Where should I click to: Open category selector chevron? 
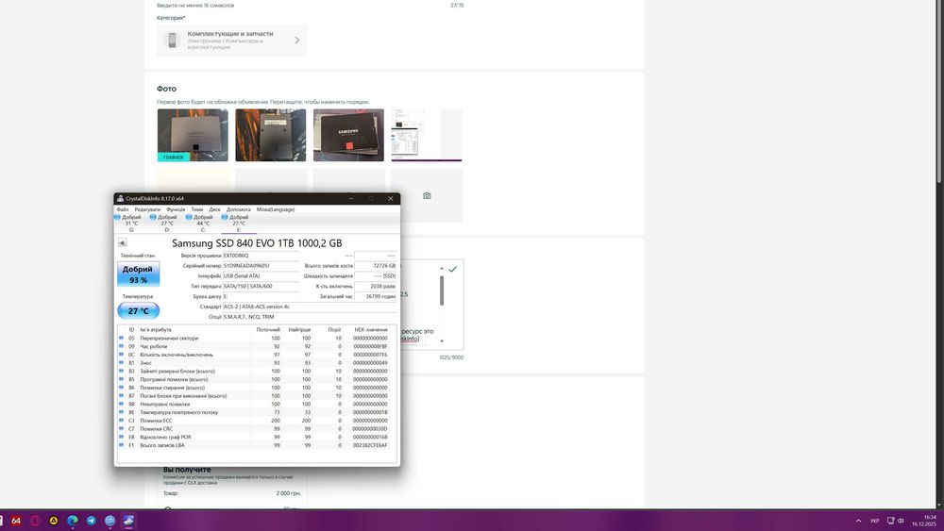tap(296, 41)
